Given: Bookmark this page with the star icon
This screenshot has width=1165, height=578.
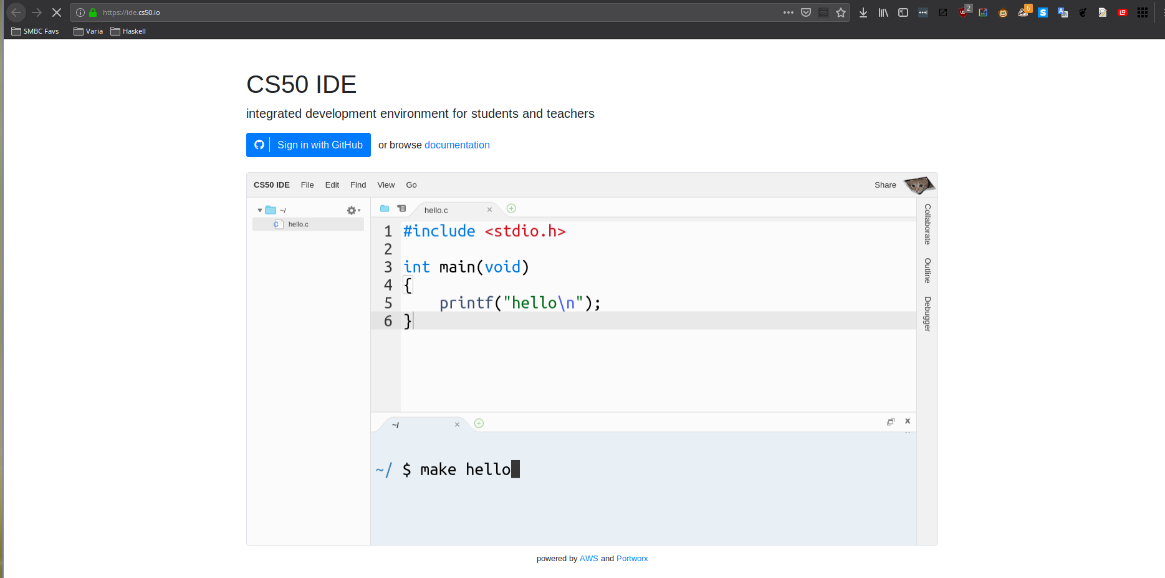Looking at the screenshot, I should (841, 12).
